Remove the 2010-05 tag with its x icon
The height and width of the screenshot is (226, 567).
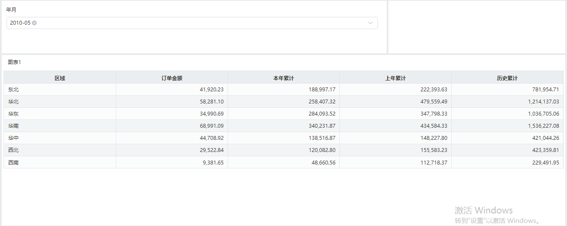point(34,23)
